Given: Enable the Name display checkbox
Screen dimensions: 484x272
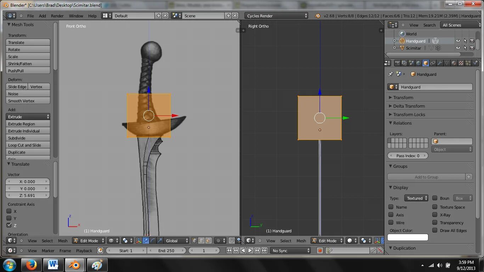Looking at the screenshot, I should [x=391, y=207].
